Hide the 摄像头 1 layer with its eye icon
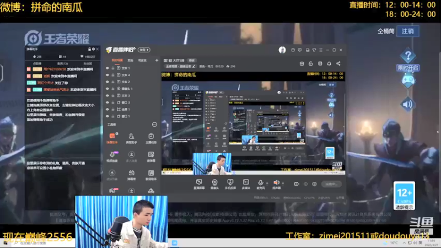 coord(107,89)
